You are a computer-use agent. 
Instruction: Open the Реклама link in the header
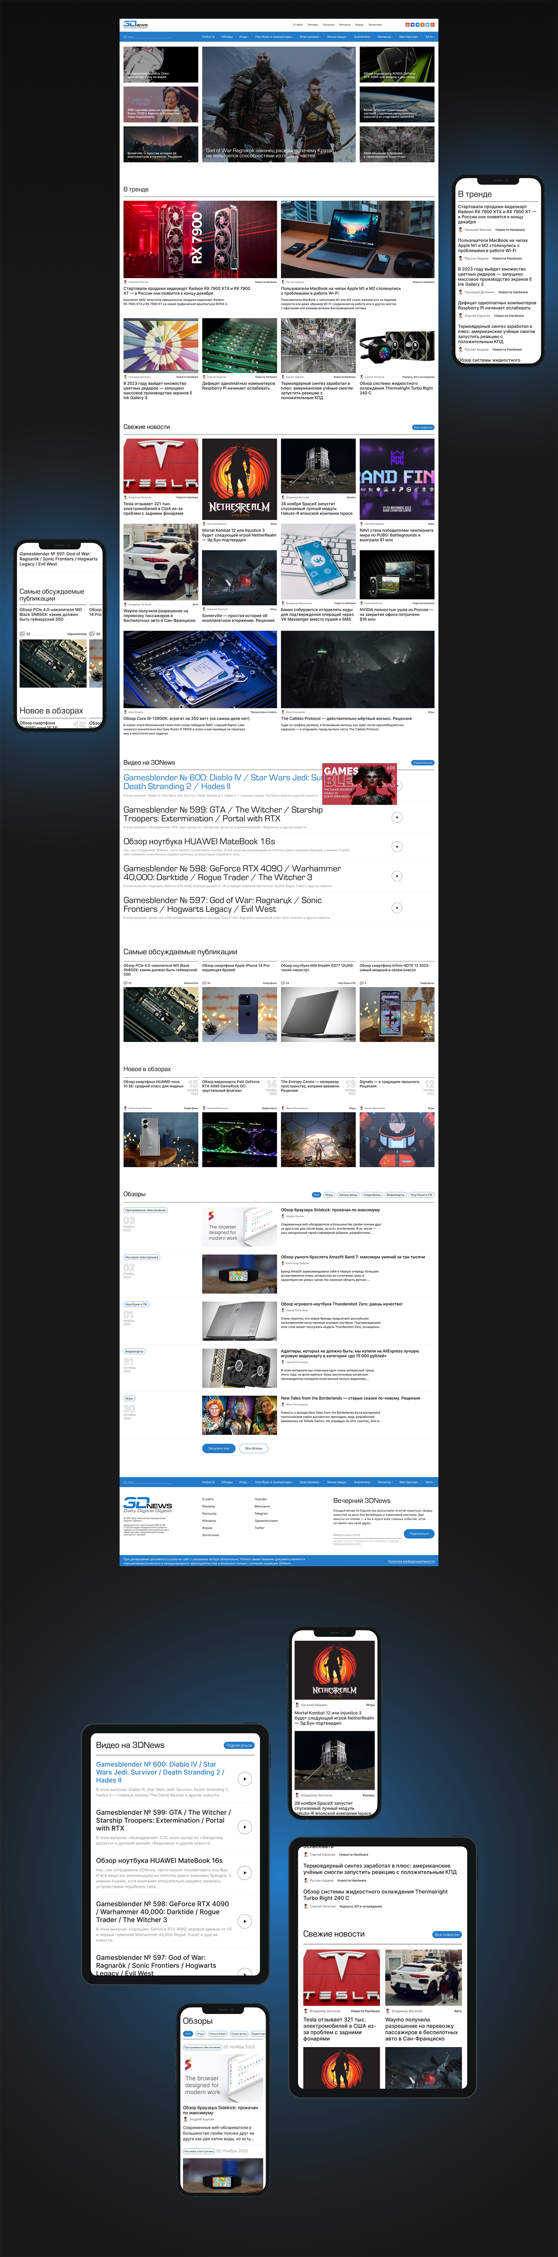tap(313, 24)
